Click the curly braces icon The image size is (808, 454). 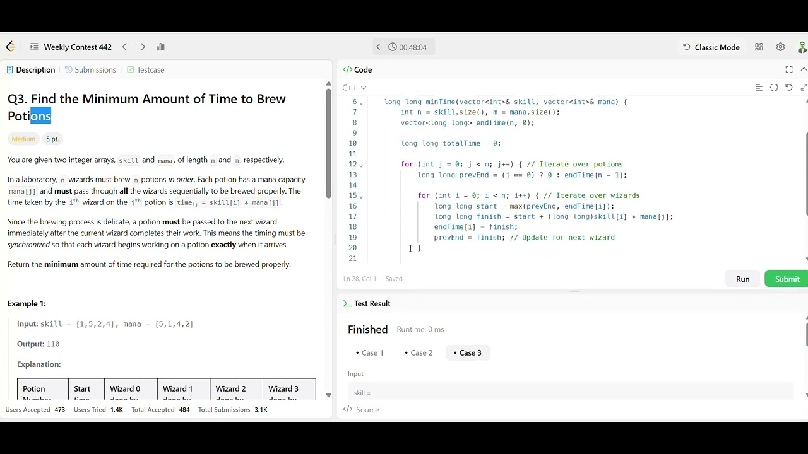point(774,88)
